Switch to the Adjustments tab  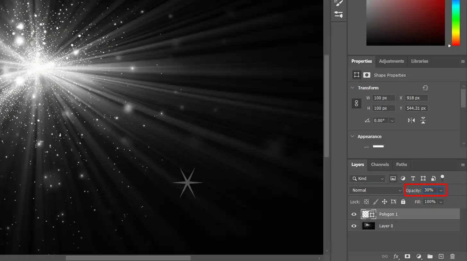[391, 61]
